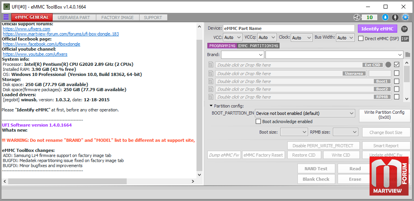Open the Brand dropdown
The width and height of the screenshot is (414, 201).
tap(242, 55)
